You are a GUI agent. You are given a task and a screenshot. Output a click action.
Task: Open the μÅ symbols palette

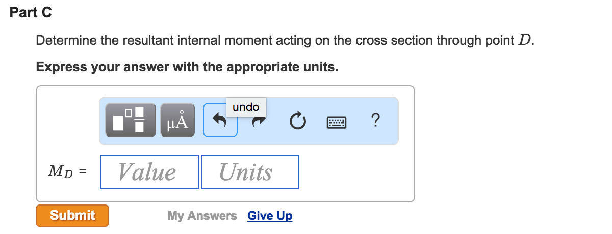(x=177, y=121)
